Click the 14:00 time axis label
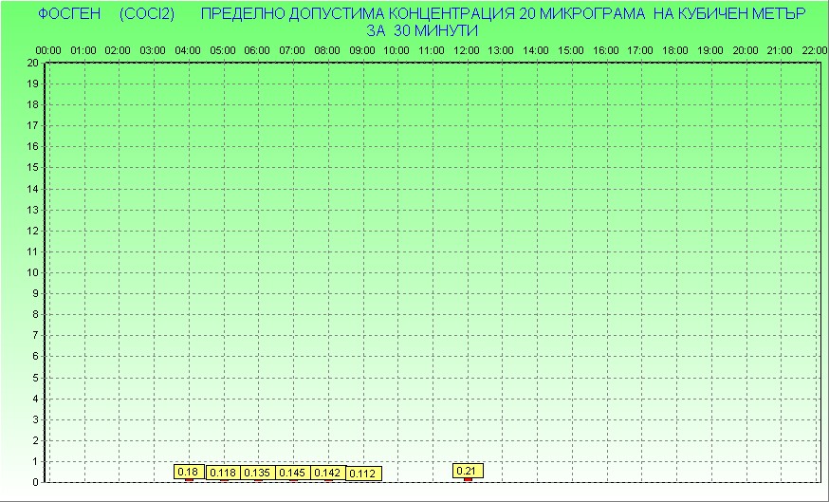The height and width of the screenshot is (502, 829). click(536, 51)
